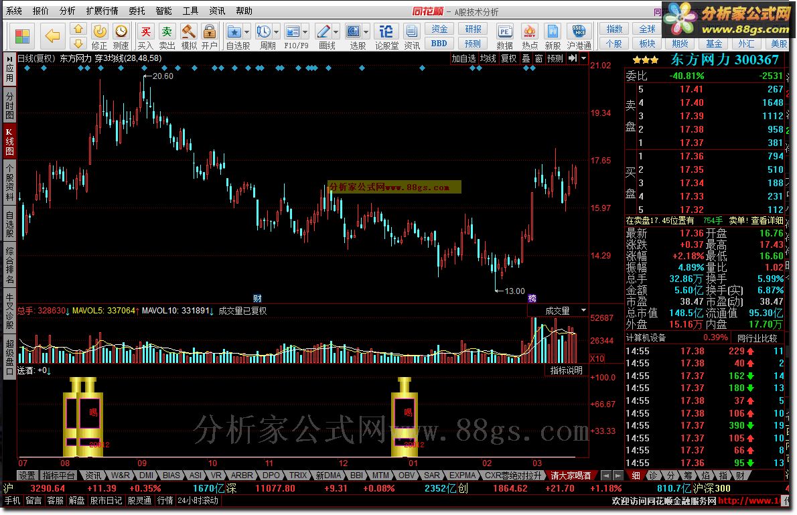Expand the 画线 dropdown arrow
This screenshot has width=797, height=515.
(336, 33)
